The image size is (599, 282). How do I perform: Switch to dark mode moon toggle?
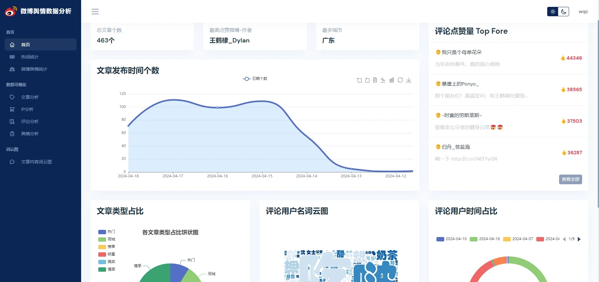[563, 12]
